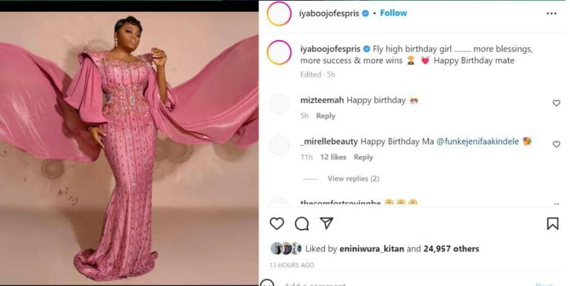Like _mirellebeauty's comment
The image size is (570, 286).
point(556,144)
